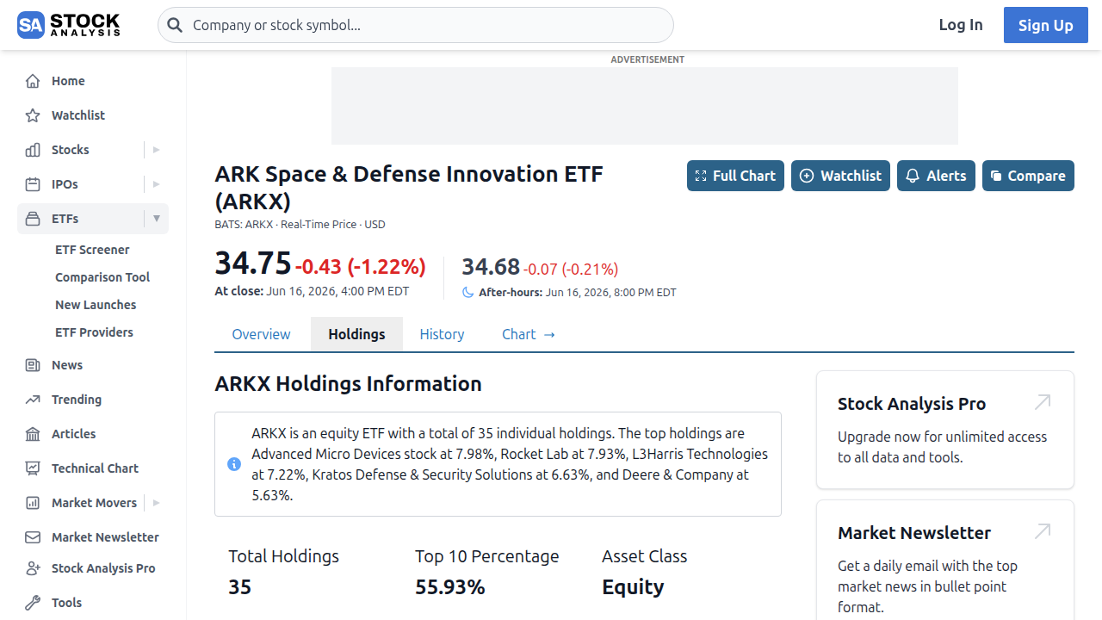
Task: Focus the company or stock symbol search field
Action: click(x=416, y=25)
